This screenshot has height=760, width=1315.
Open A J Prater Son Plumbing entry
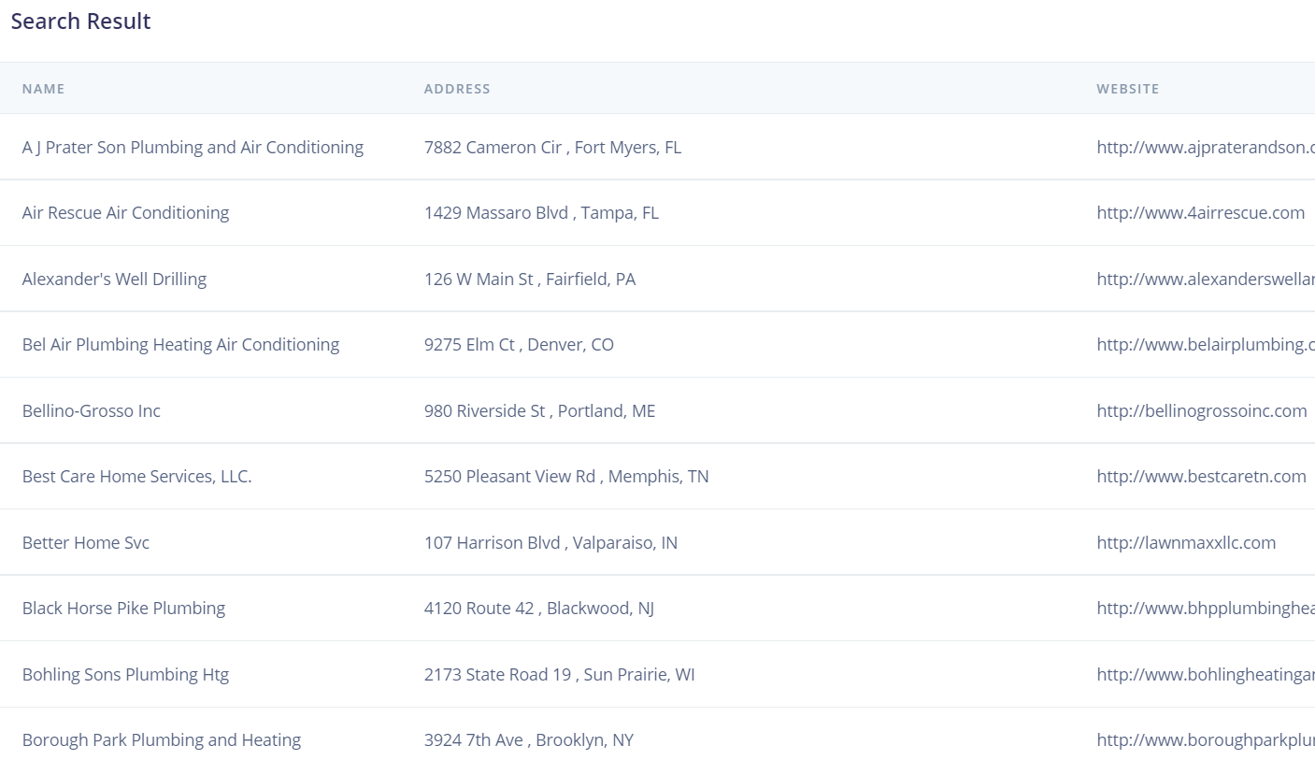point(193,148)
